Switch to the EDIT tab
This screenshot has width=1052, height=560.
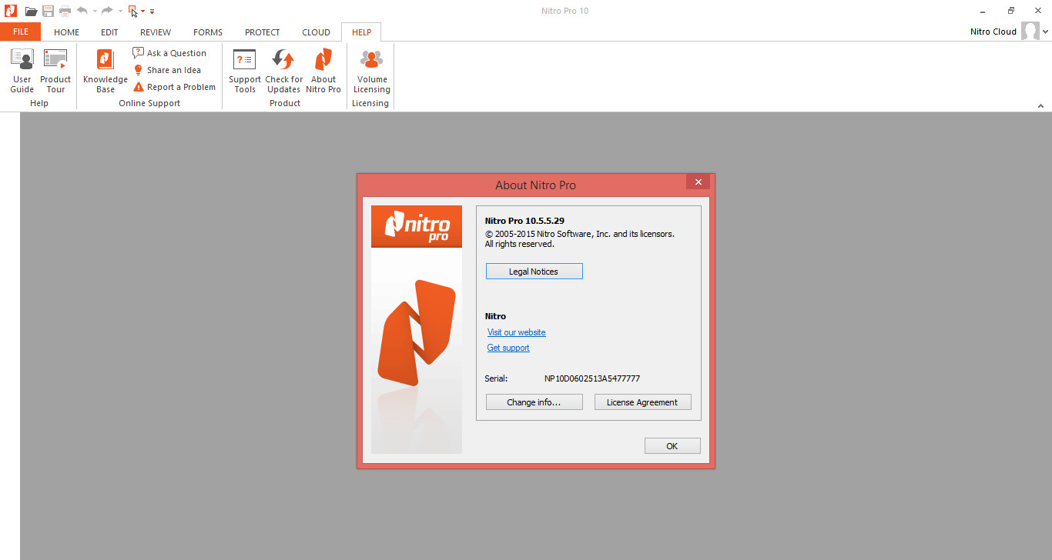pyautogui.click(x=109, y=32)
